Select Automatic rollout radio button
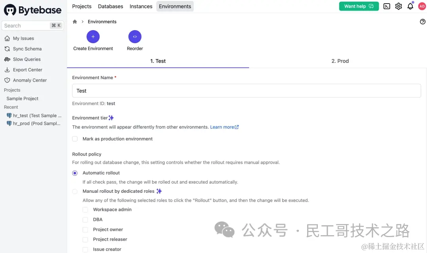 pos(75,173)
